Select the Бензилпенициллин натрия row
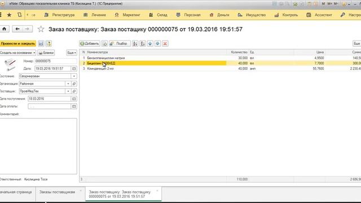Viewport: 361px width, 203px height. pos(220,58)
